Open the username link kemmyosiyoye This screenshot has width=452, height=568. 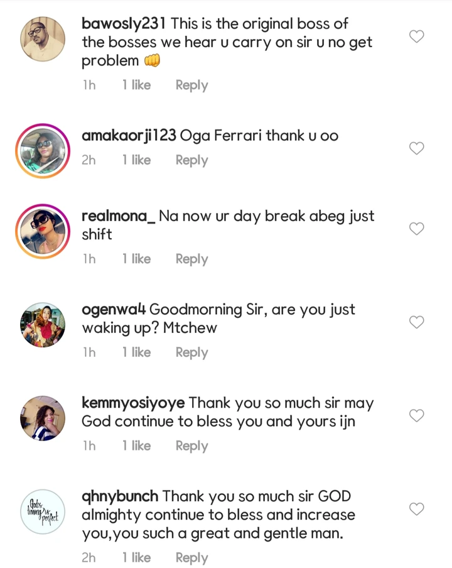[134, 403]
